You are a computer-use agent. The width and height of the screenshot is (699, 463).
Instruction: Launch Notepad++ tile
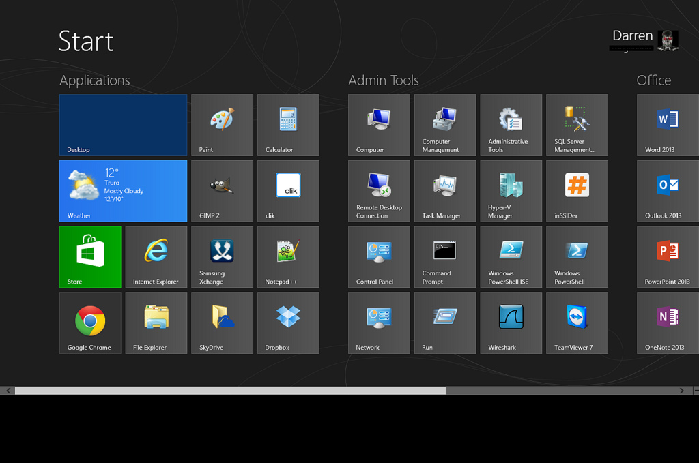tap(288, 257)
